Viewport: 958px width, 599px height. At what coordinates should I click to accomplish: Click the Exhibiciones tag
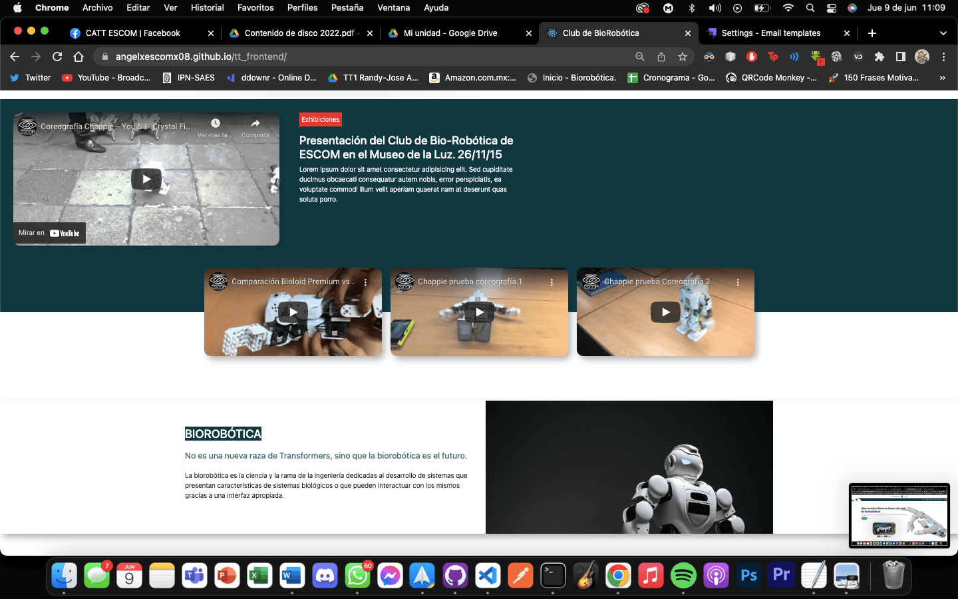321,120
